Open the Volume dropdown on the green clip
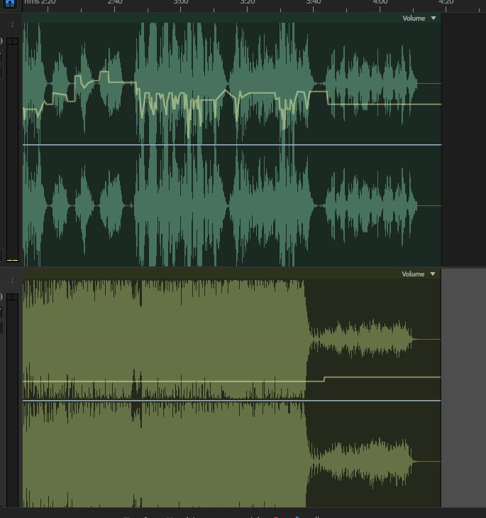The height and width of the screenshot is (518, 486). [419, 18]
